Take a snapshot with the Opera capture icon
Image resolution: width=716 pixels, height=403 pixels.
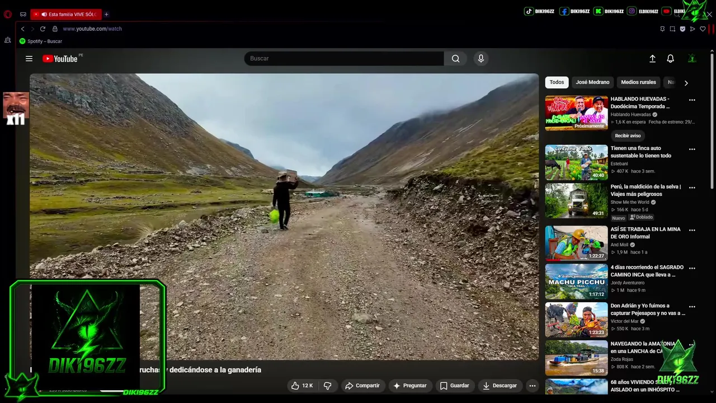tap(672, 29)
